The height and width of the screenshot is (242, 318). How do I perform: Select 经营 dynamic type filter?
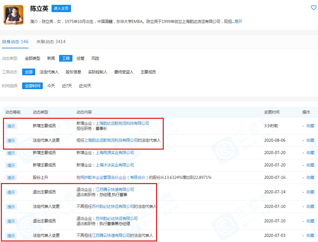[80, 58]
